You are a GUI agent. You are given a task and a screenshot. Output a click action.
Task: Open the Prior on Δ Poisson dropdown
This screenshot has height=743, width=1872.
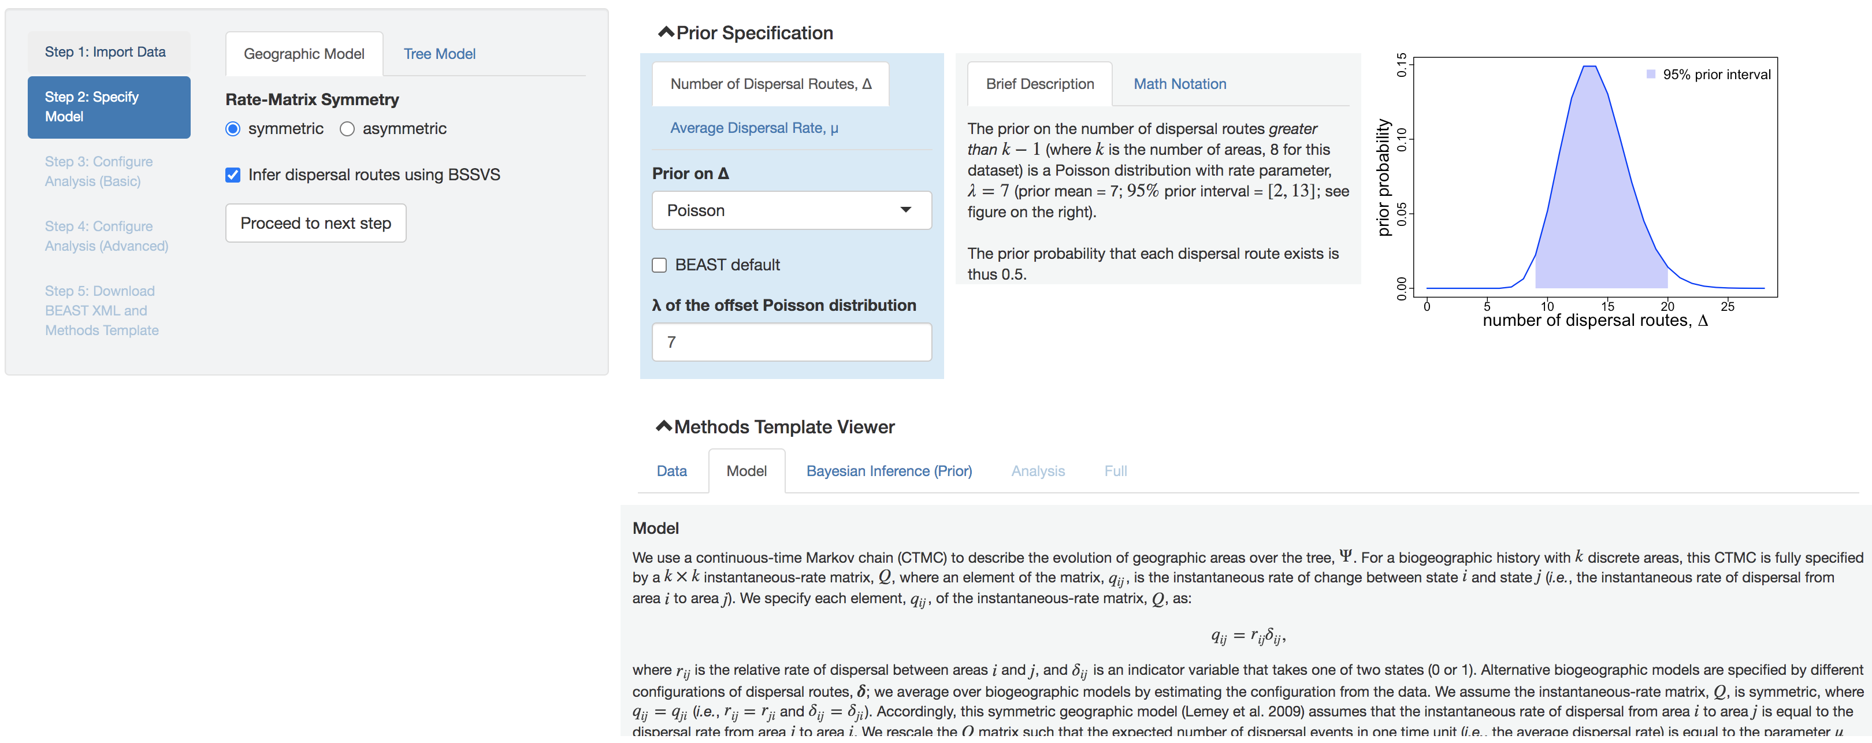coord(792,211)
